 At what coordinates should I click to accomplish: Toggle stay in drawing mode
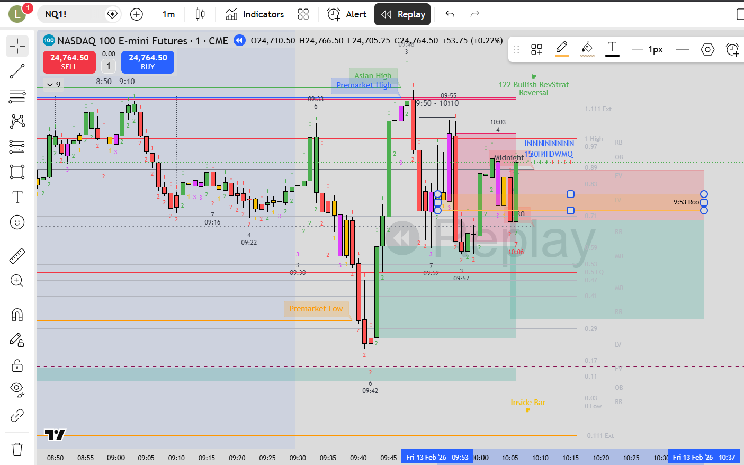tap(17, 340)
